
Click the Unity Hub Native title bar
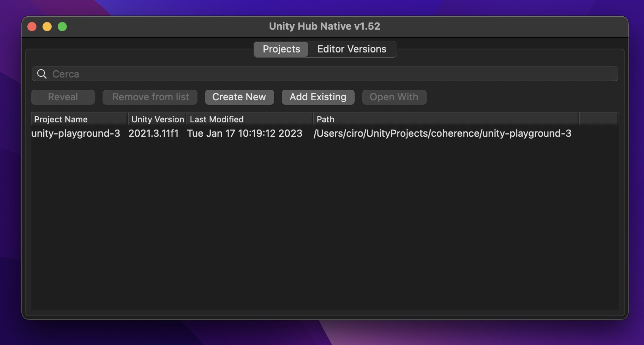324,26
